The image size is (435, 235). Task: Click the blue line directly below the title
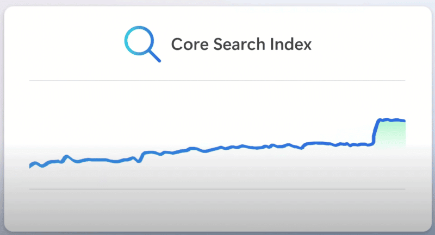pos(241,145)
